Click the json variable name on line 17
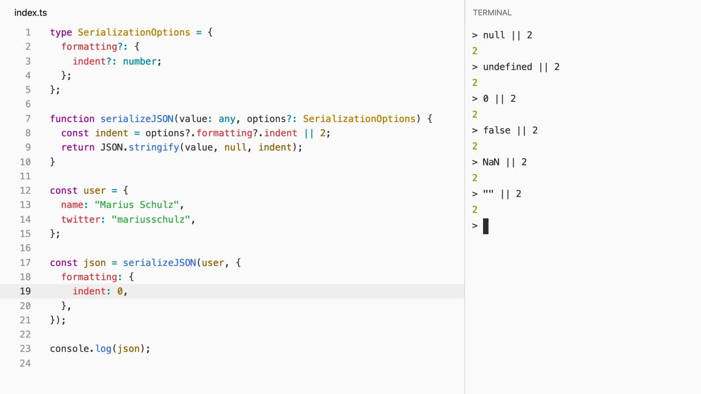The height and width of the screenshot is (394, 701). point(94,263)
